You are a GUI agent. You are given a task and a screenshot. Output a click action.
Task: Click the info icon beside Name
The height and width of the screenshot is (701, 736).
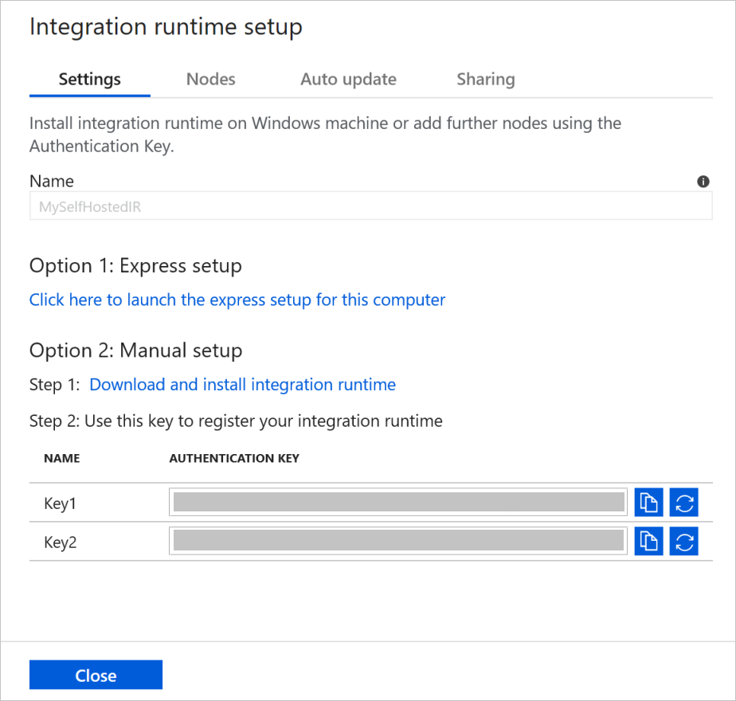703,182
